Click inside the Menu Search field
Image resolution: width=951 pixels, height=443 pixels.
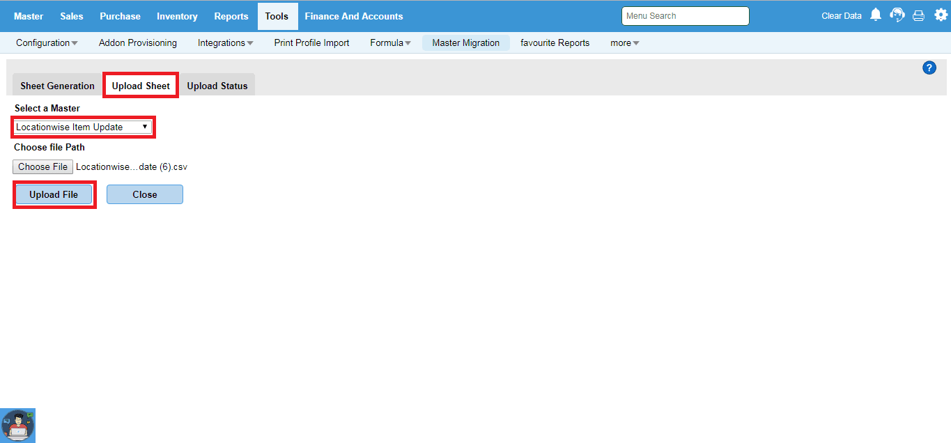click(x=686, y=16)
